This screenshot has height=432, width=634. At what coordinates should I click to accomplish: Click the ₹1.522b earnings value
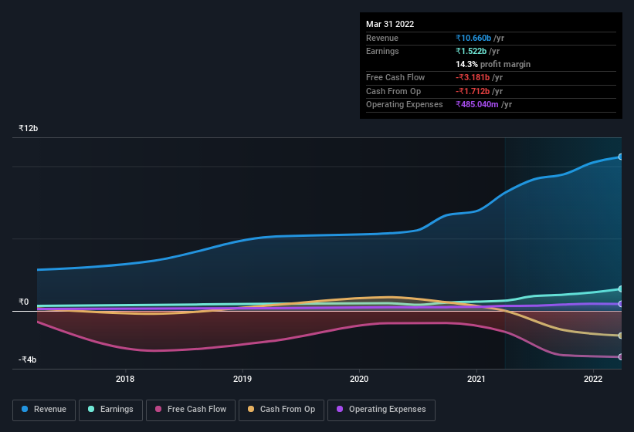[x=471, y=51]
